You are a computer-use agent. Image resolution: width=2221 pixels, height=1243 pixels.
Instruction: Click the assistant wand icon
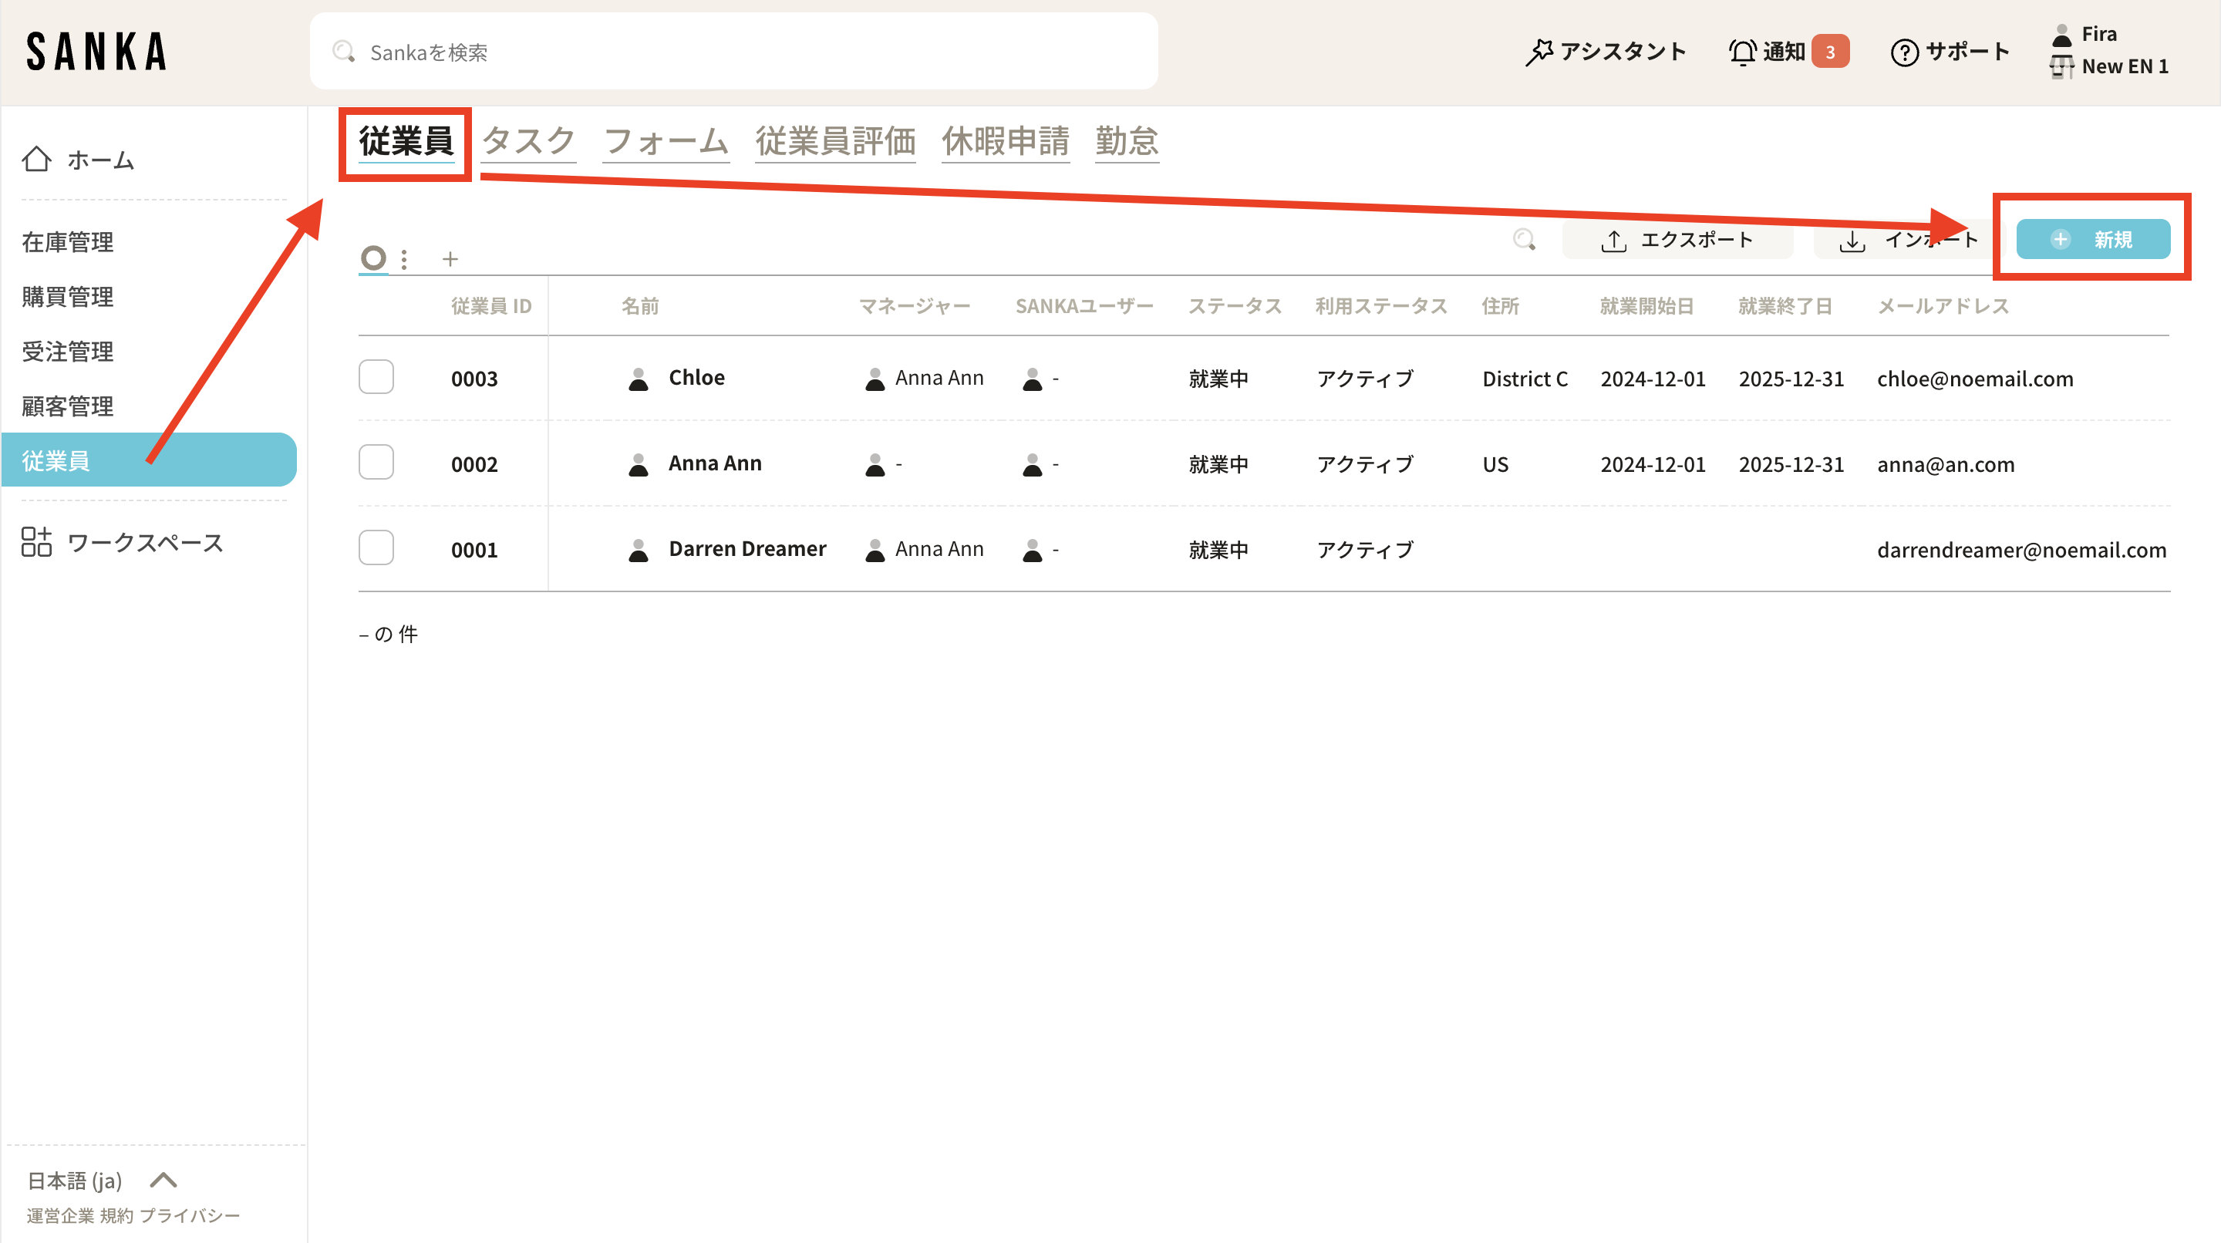(x=1539, y=52)
